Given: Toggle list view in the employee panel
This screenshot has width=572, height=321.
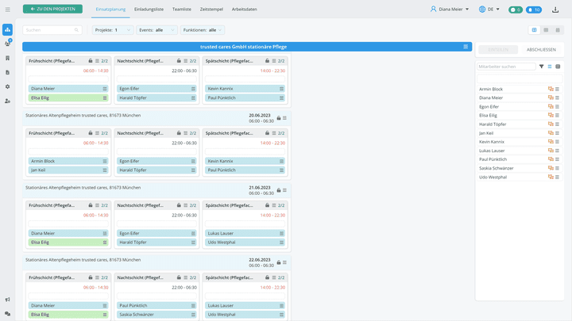Looking at the screenshot, I should point(550,67).
